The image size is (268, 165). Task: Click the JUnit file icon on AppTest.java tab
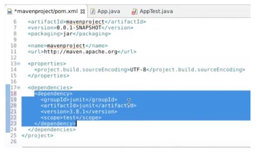pyautogui.click(x=134, y=12)
